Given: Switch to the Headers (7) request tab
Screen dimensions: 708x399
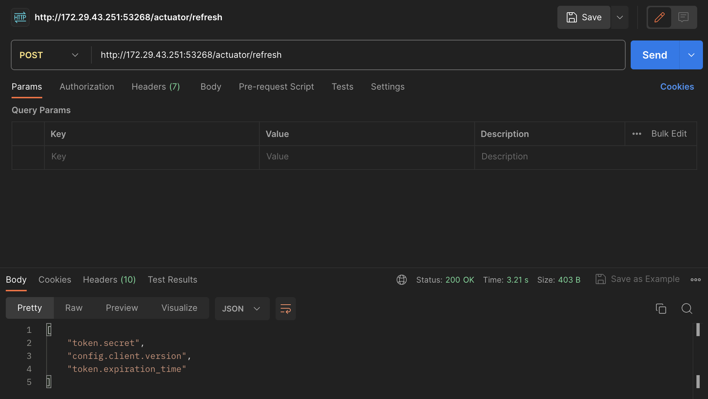Looking at the screenshot, I should 156,87.
